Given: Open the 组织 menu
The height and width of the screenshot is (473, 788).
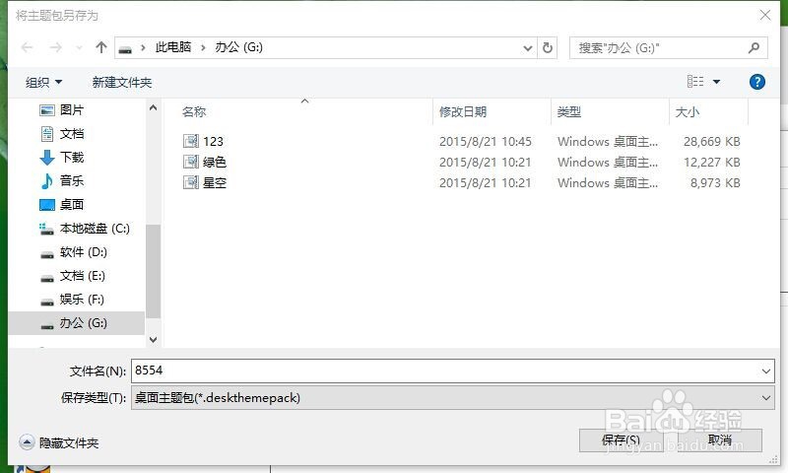Looking at the screenshot, I should pyautogui.click(x=43, y=83).
